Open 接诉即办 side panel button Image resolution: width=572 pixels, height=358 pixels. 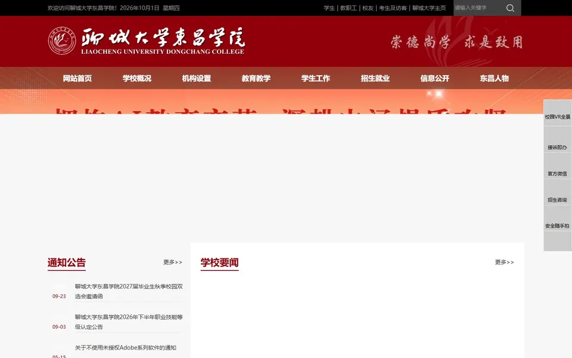pos(558,140)
